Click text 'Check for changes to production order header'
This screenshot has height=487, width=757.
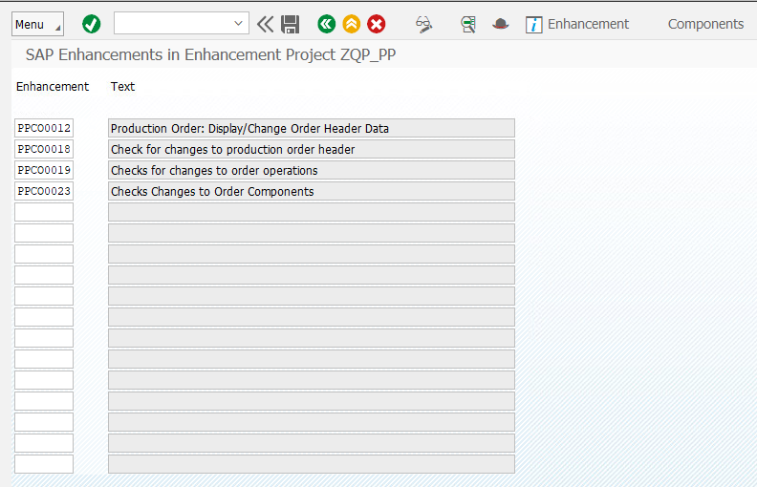233,149
